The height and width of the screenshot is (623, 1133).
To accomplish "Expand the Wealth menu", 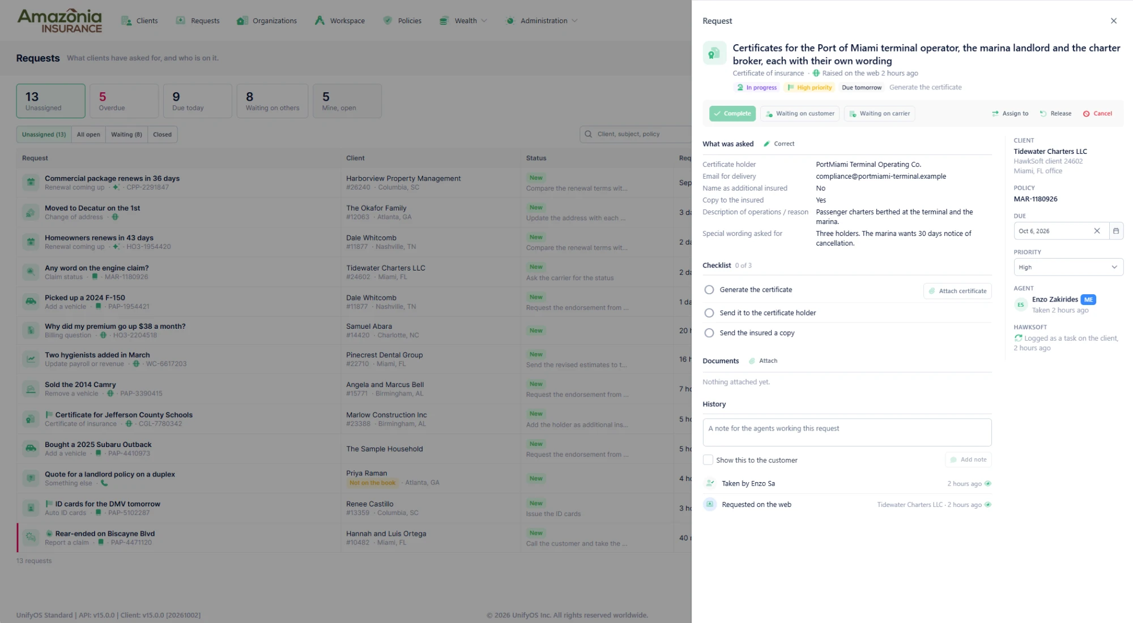I will 463,21.
